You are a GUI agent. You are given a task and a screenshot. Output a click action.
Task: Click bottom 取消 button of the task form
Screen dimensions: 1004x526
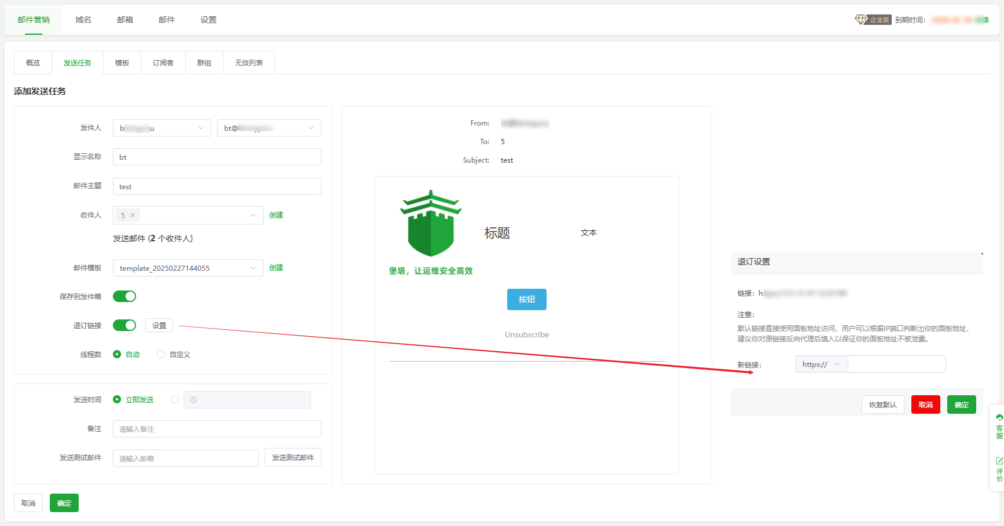click(28, 503)
